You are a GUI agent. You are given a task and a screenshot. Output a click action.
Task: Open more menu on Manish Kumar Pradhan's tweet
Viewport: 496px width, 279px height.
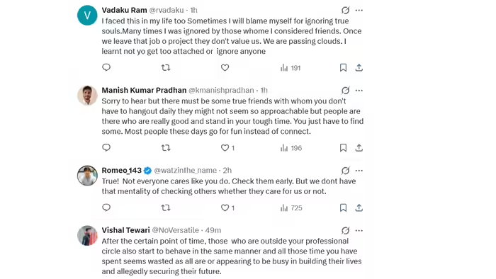[x=359, y=91]
